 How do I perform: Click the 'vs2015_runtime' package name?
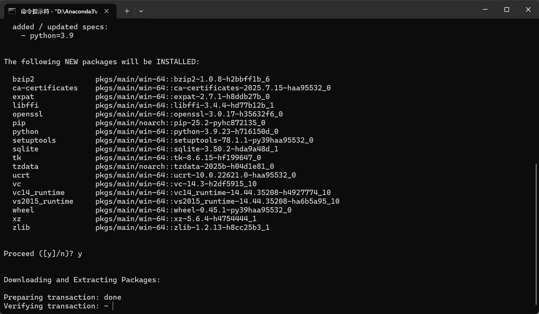[43, 201]
